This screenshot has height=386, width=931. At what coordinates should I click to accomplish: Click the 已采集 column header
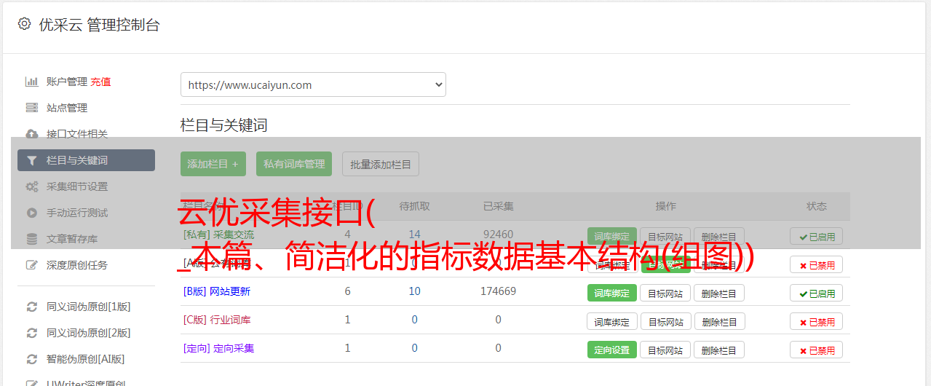point(498,206)
